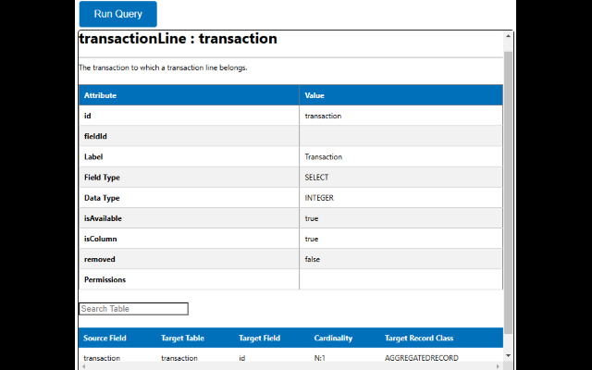Viewport: 592px width, 370px height.
Task: Click the 'Transaction' label value
Action: click(324, 156)
